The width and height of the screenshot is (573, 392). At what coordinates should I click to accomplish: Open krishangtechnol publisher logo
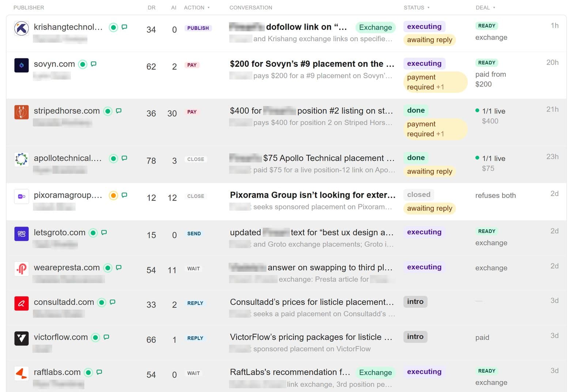tap(21, 28)
